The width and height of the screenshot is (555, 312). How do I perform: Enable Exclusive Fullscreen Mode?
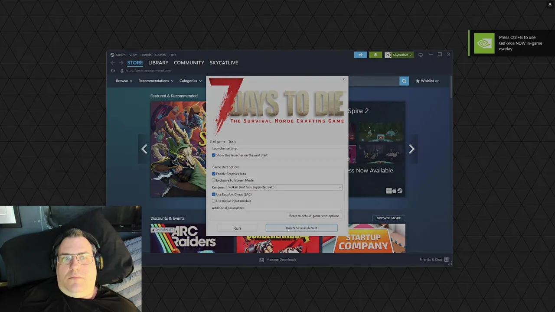click(x=214, y=180)
